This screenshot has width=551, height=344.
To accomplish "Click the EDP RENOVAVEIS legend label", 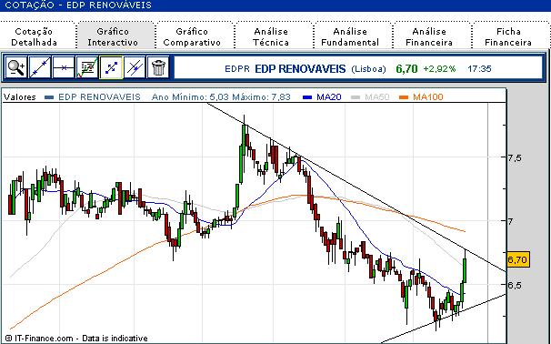I will pyautogui.click(x=99, y=96).
